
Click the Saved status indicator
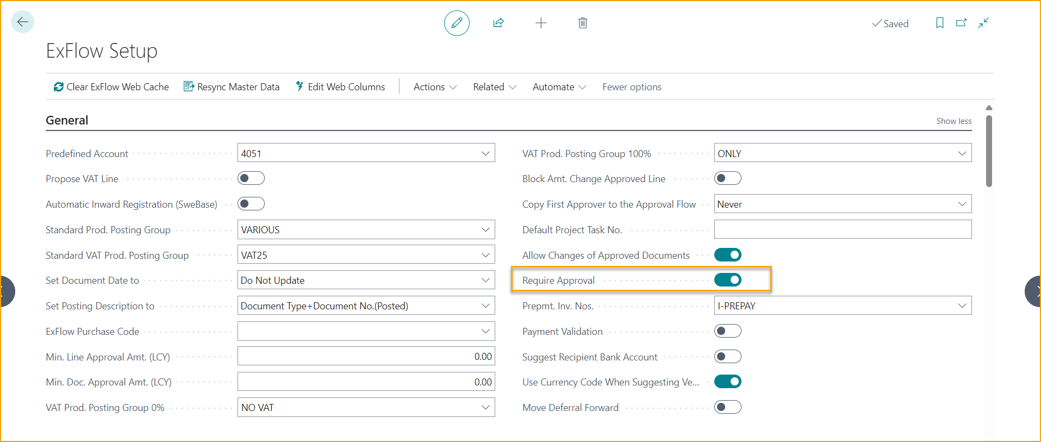890,23
